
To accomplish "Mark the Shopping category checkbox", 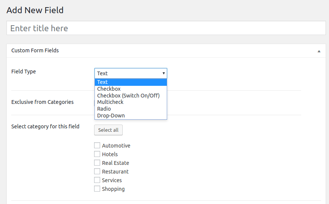I will pos(97,189).
